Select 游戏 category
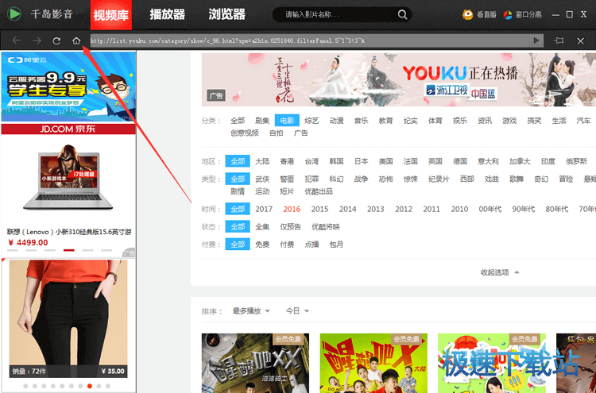Viewport: 596px width, 393px height. click(x=509, y=121)
